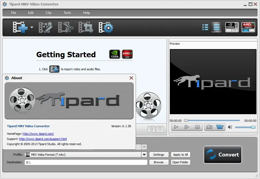Click the Add File toolbar icon
The height and width of the screenshot is (179, 260).
(x=20, y=27)
